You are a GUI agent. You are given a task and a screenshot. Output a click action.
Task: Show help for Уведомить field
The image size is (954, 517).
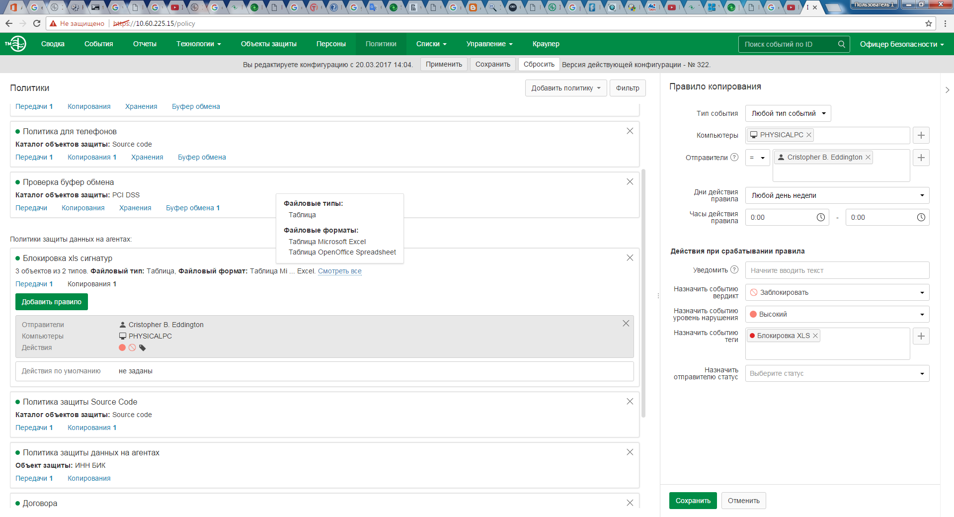point(734,270)
